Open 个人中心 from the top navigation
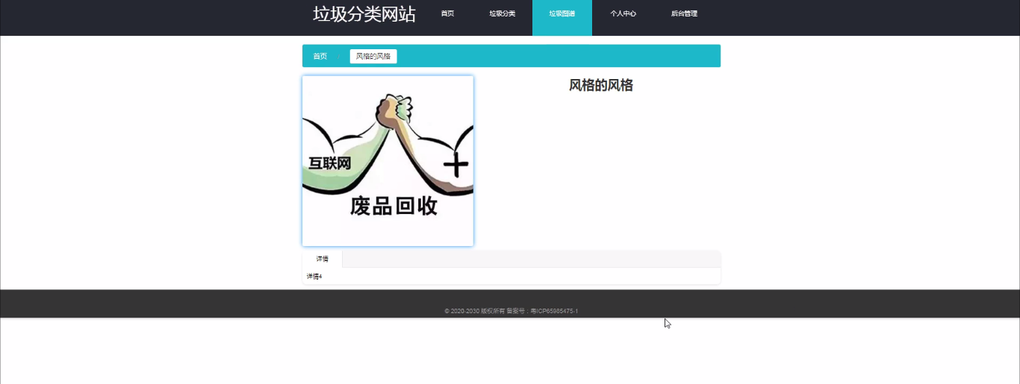 pos(623,13)
